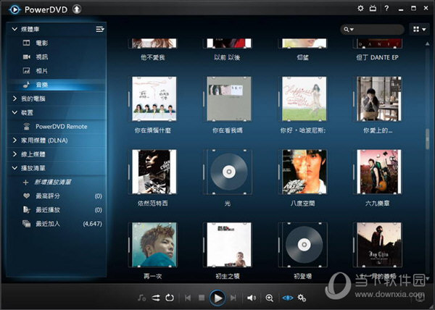This screenshot has width=435, height=310.
Task: Open album 依然范特西
Action: (154, 172)
